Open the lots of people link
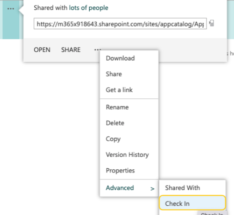 point(89,8)
